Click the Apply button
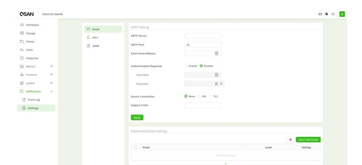Screen dimensions: 362x165 (x=137, y=118)
